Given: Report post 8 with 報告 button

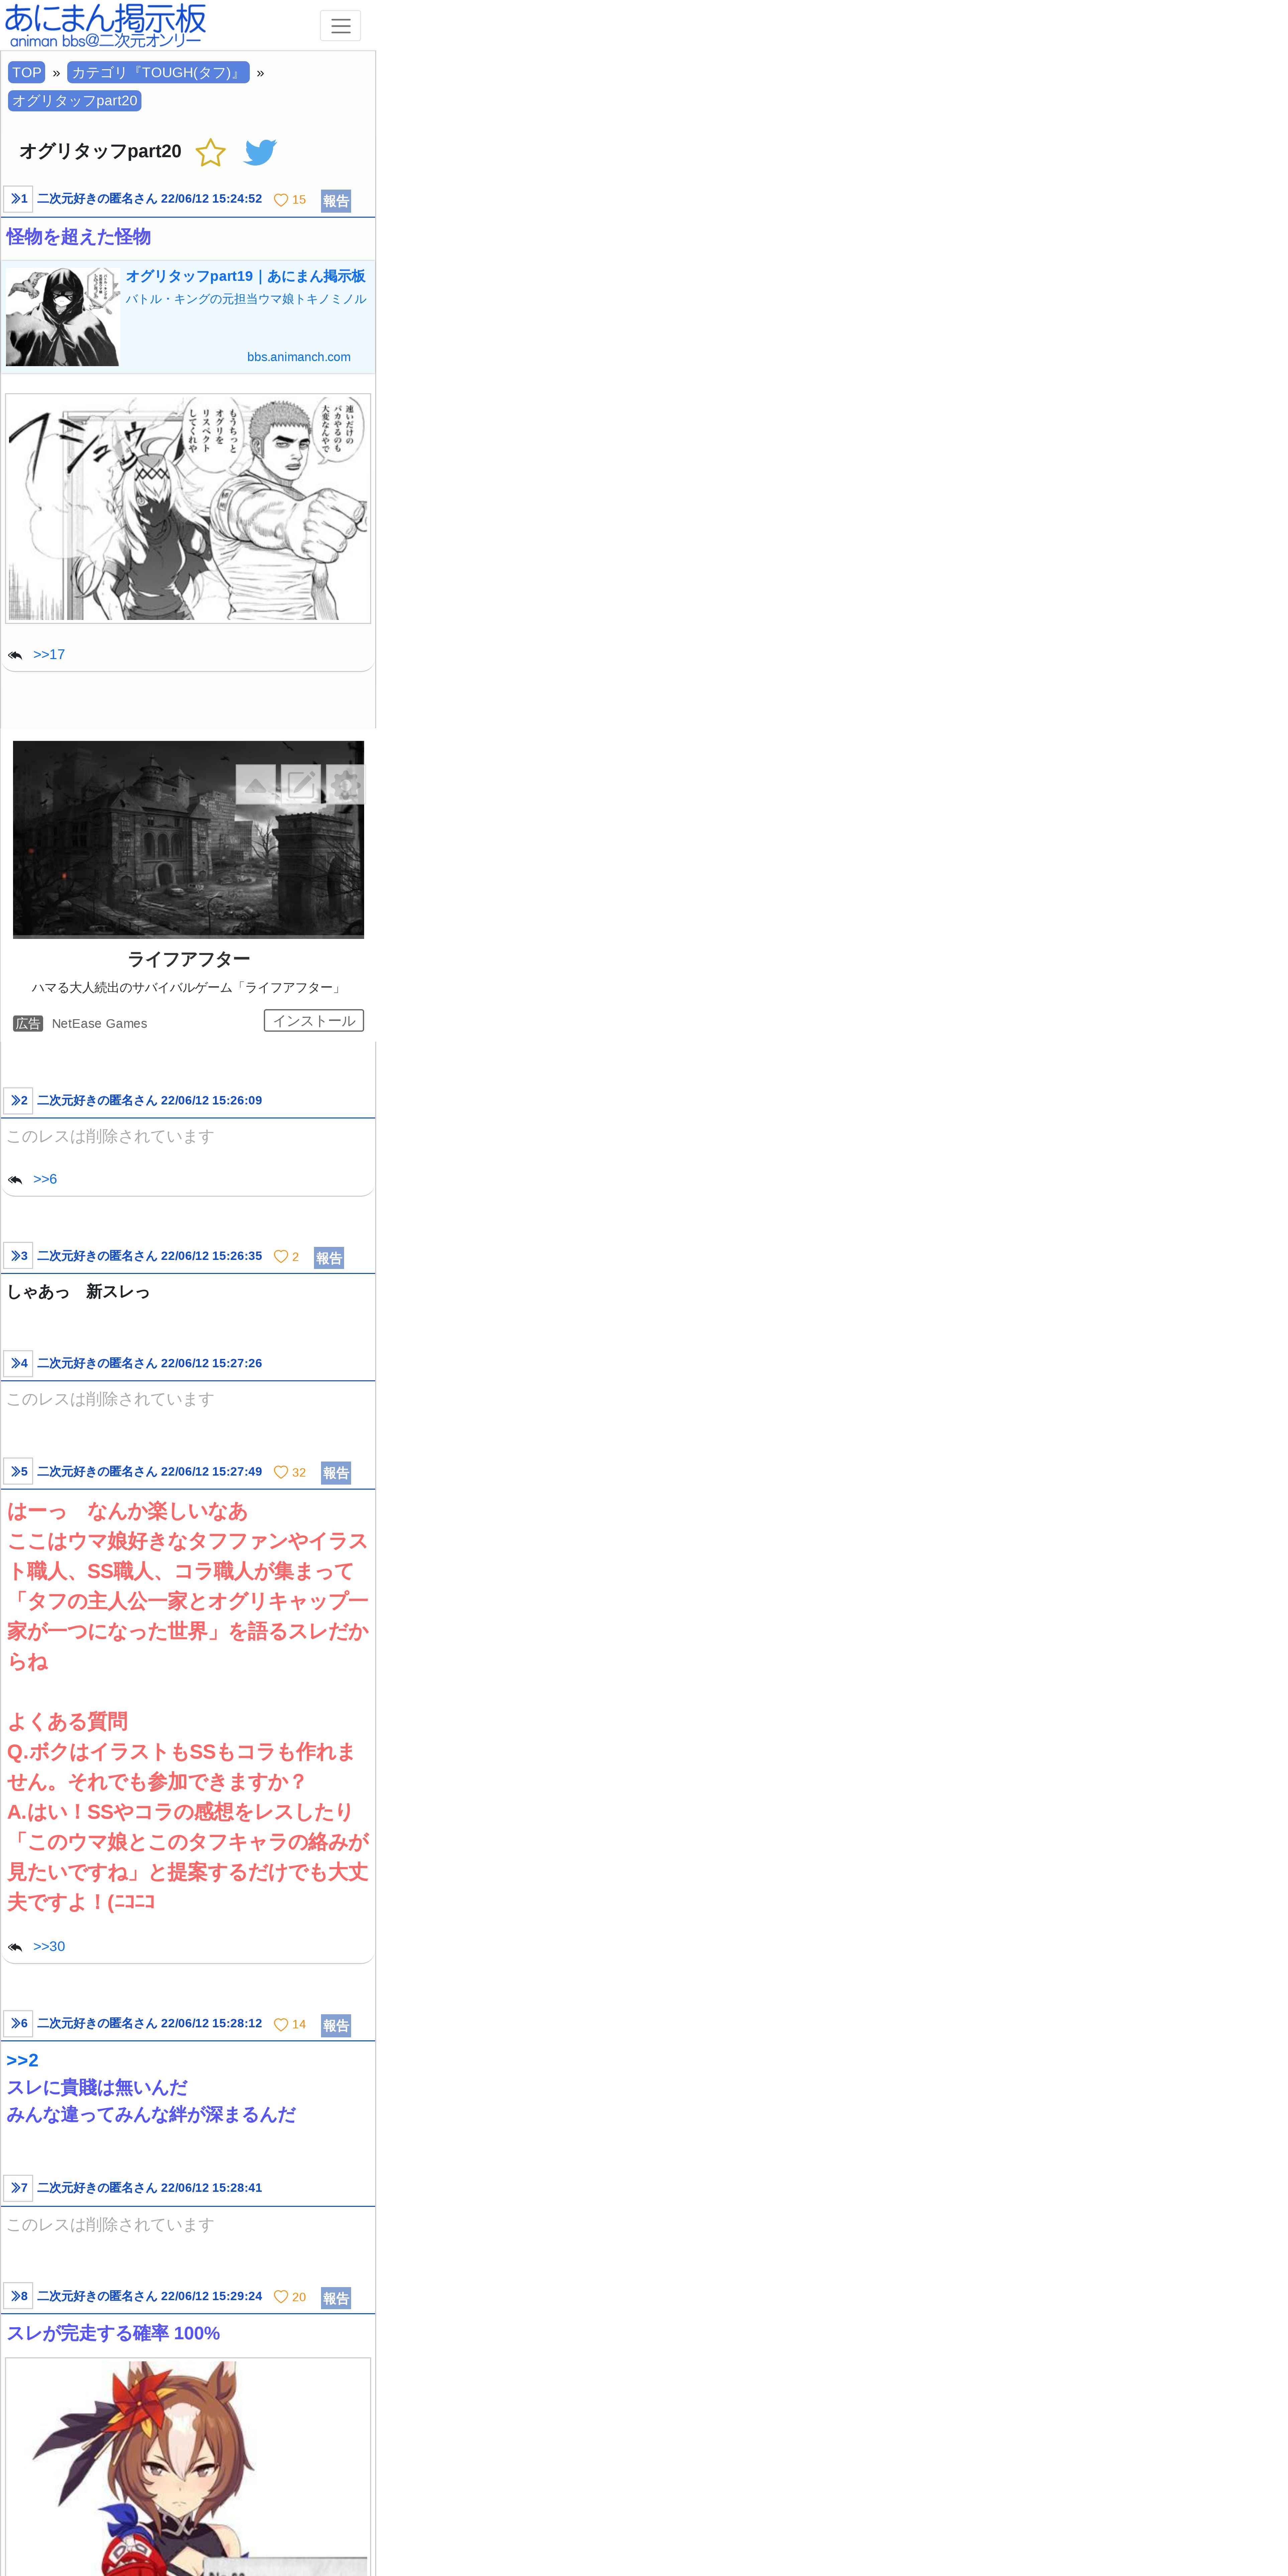Looking at the screenshot, I should (x=336, y=2298).
